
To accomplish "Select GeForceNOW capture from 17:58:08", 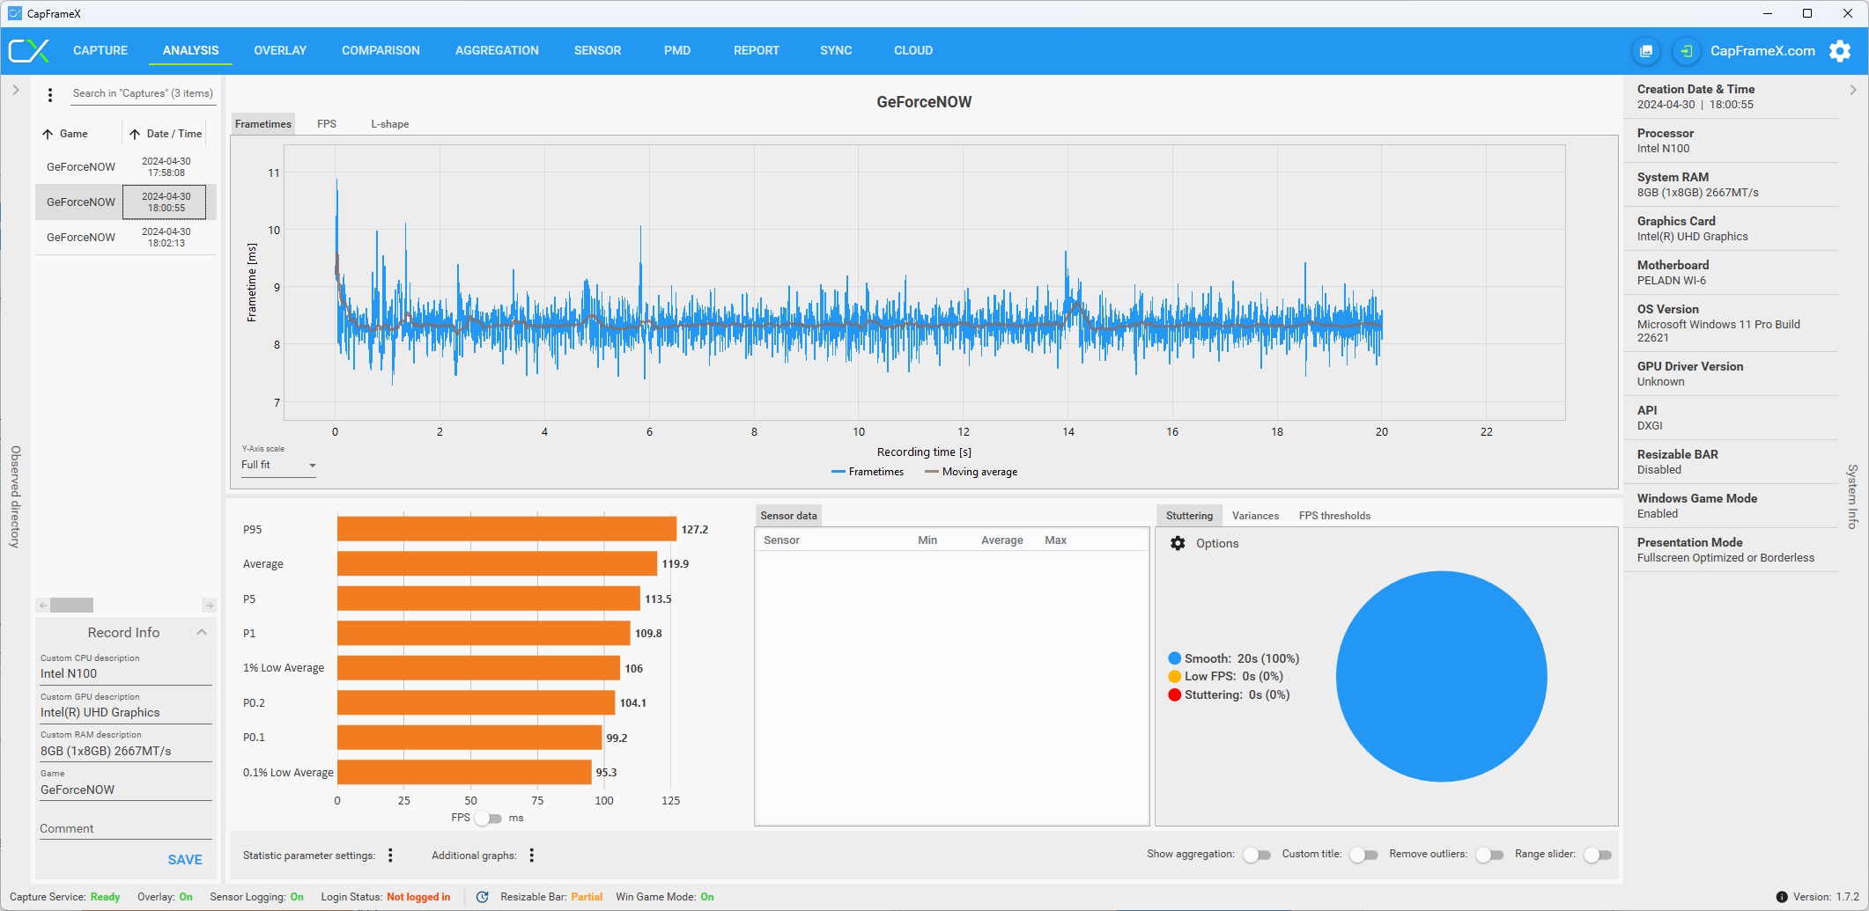I will coord(126,167).
